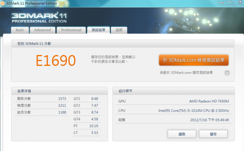
Task: Click the 运行细节 panel header
Action: tap(174, 91)
